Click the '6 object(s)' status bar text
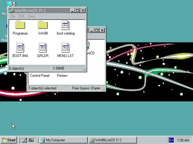 (x=17, y=68)
